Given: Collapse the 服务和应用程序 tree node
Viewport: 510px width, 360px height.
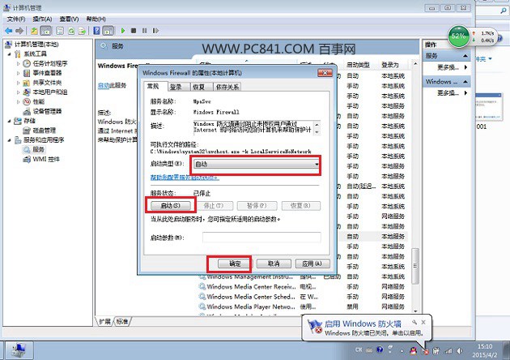Looking at the screenshot, I should 9,140.
